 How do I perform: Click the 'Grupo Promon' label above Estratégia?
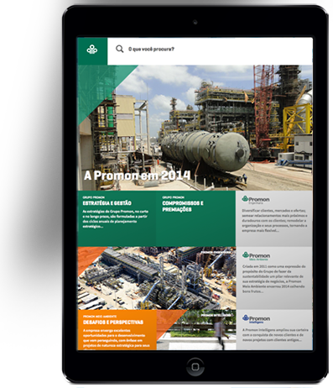(94, 197)
